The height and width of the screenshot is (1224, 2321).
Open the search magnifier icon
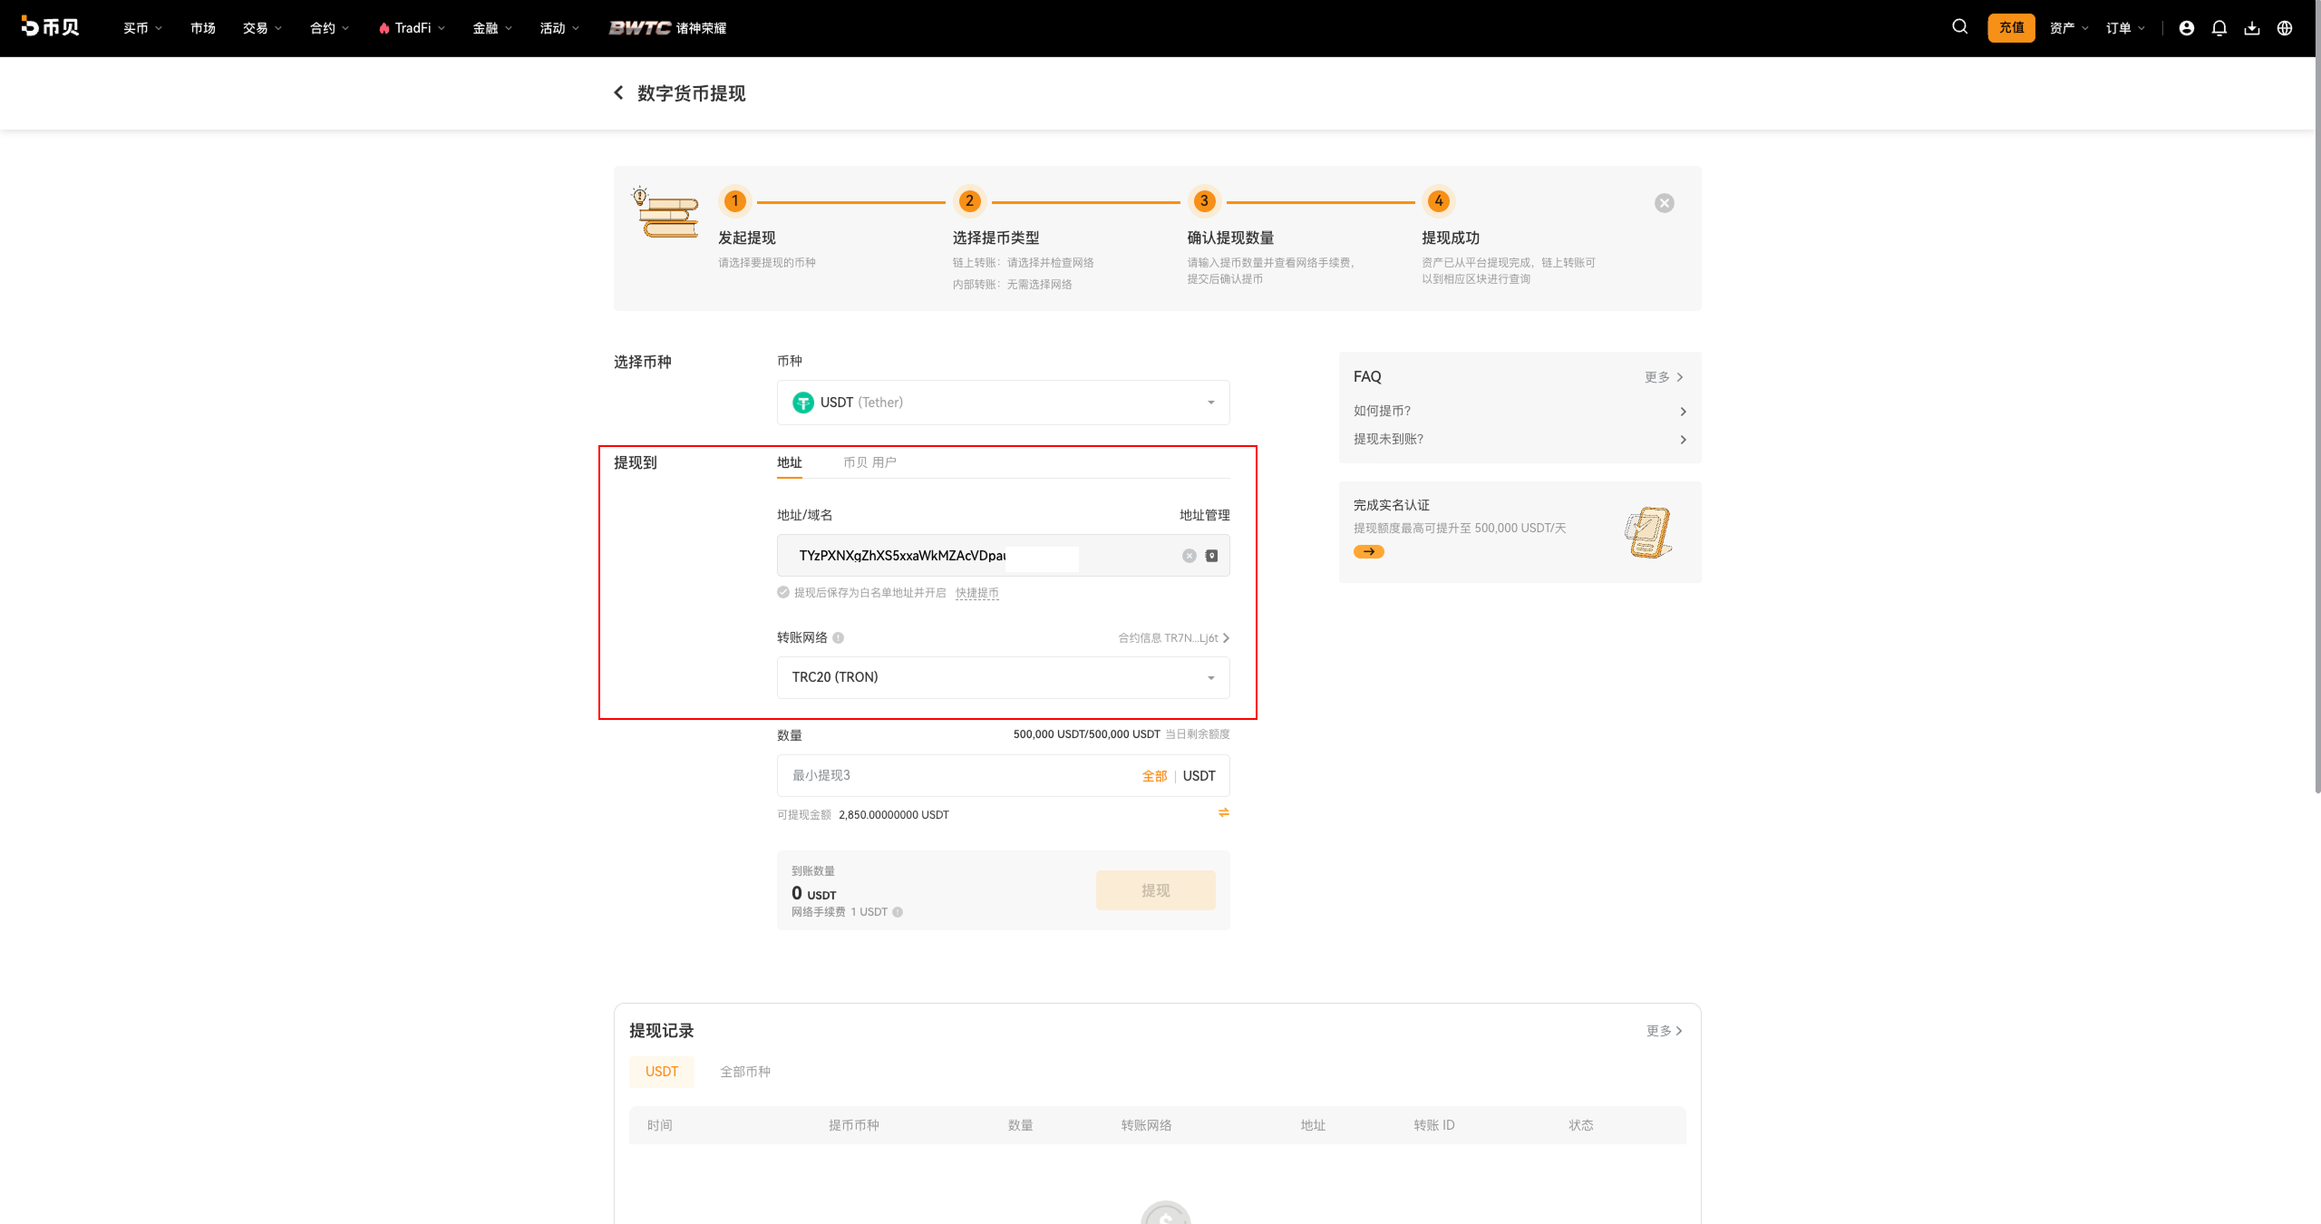click(1959, 27)
